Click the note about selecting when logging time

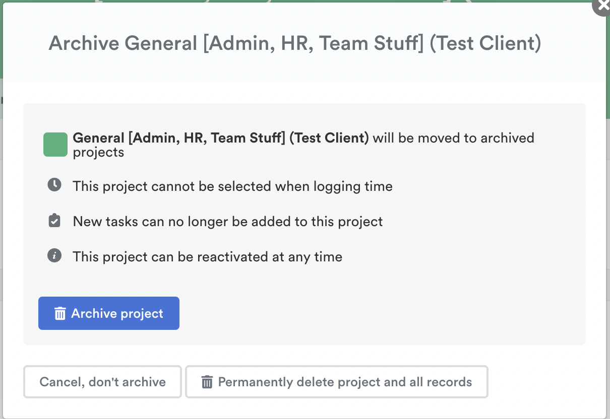232,186
